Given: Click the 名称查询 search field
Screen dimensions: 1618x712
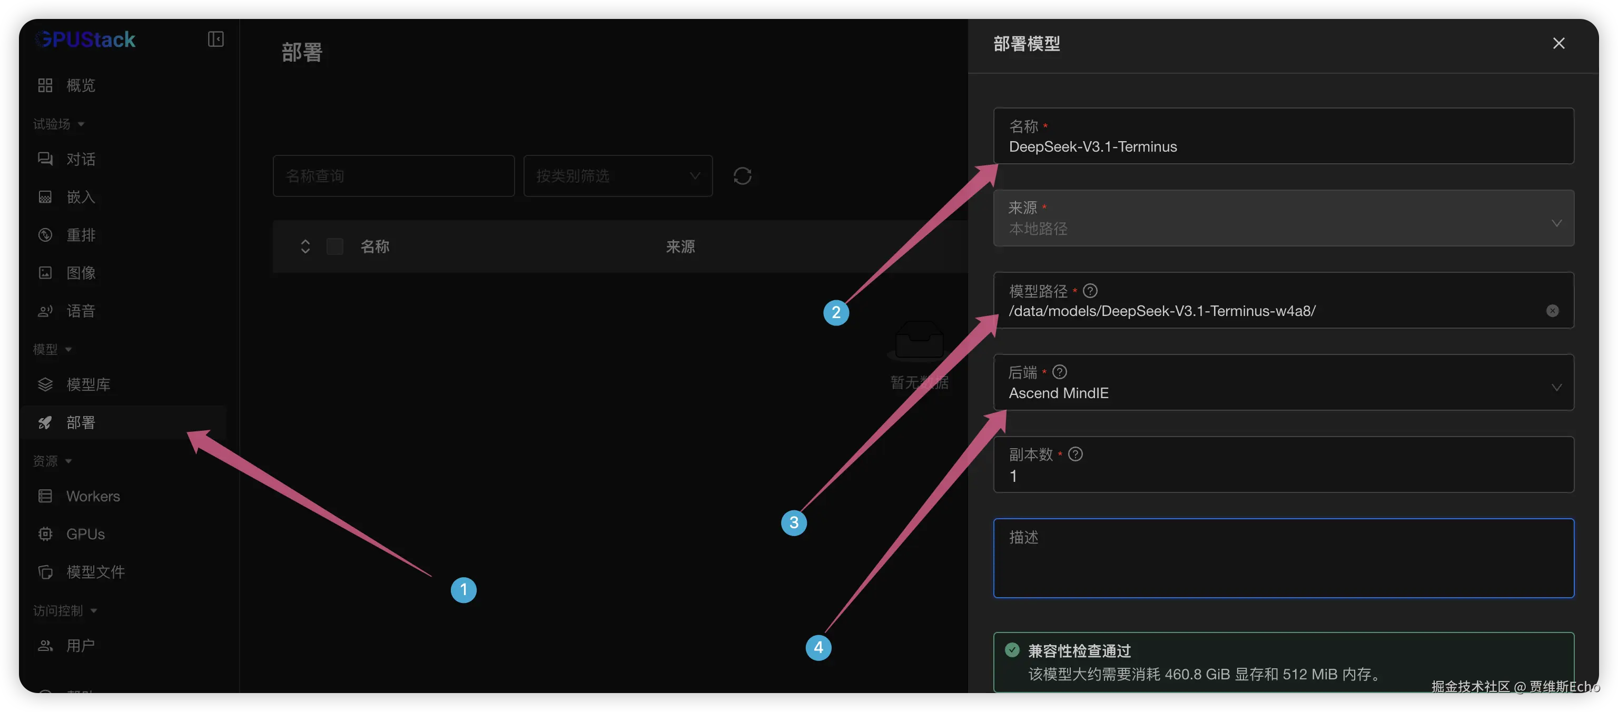Looking at the screenshot, I should coord(393,176).
